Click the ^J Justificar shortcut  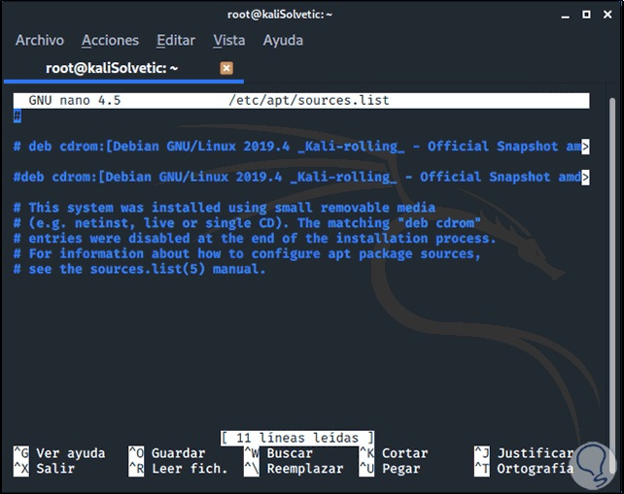click(524, 453)
